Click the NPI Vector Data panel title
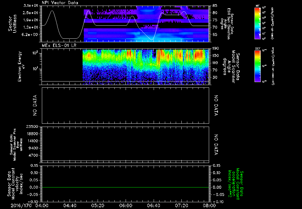The height and width of the screenshot is (209, 302). tap(60, 3)
